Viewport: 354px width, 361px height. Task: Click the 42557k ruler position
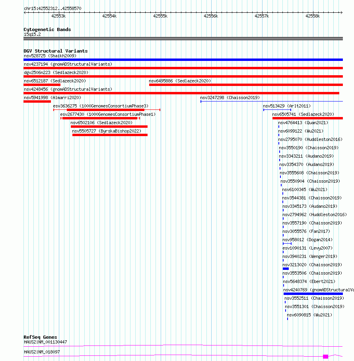[262, 16]
